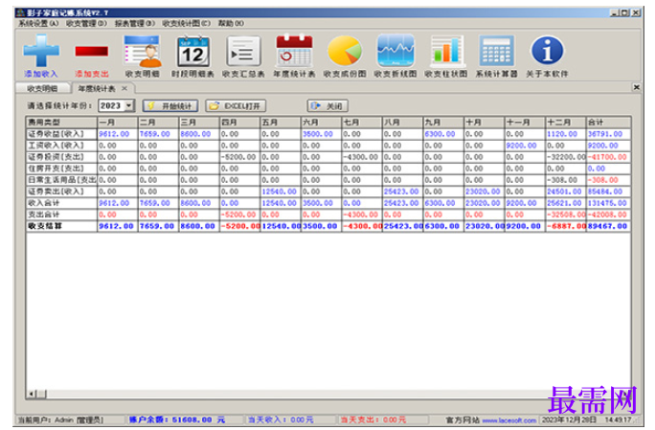This screenshot has width=655, height=430.
Task: Show the 收支成份图 pie chart
Action: [345, 51]
